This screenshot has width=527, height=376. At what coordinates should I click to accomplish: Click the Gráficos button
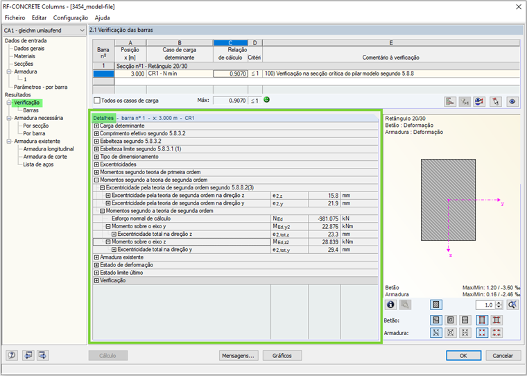tap(282, 355)
